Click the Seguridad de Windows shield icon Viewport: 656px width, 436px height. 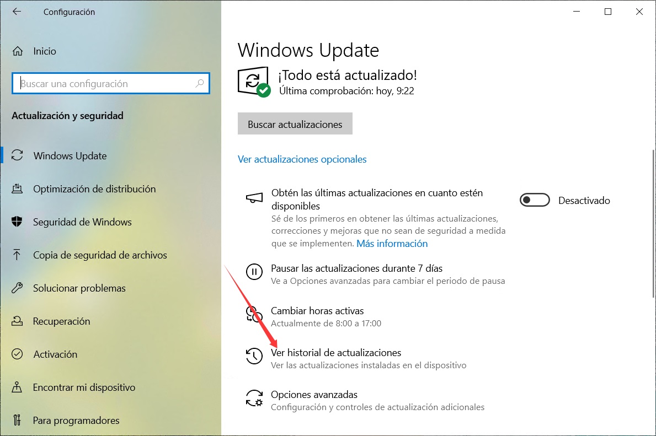point(17,222)
